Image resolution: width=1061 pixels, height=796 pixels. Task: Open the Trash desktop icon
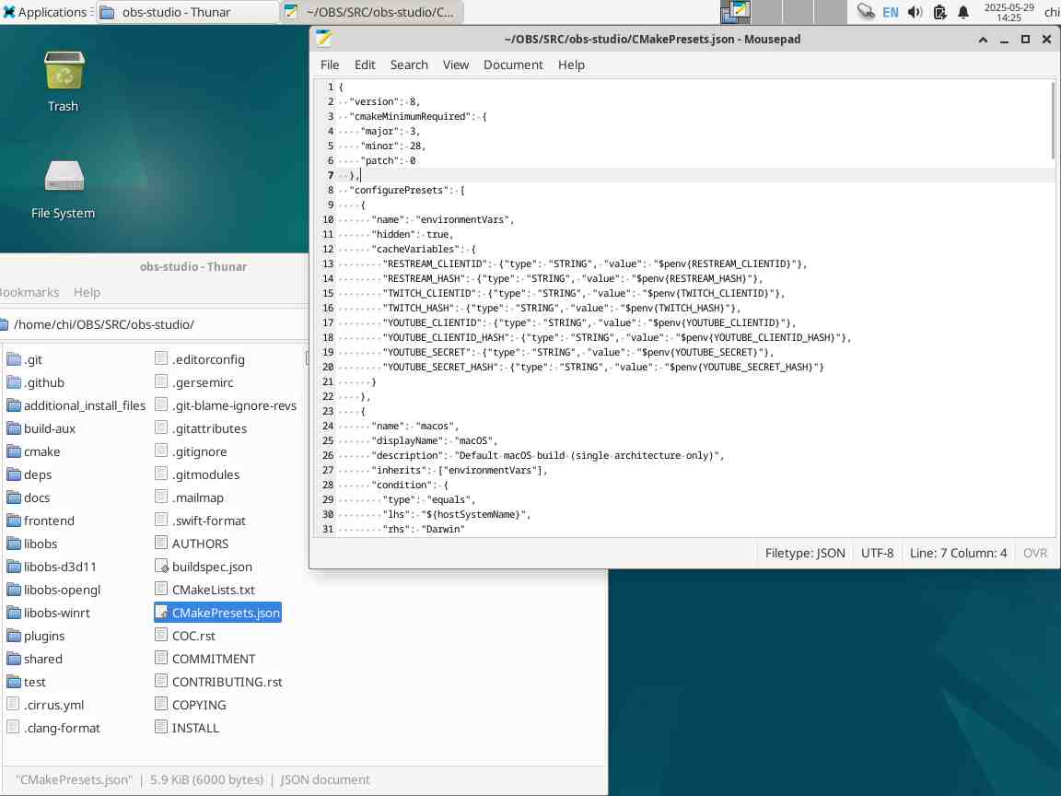coord(64,81)
